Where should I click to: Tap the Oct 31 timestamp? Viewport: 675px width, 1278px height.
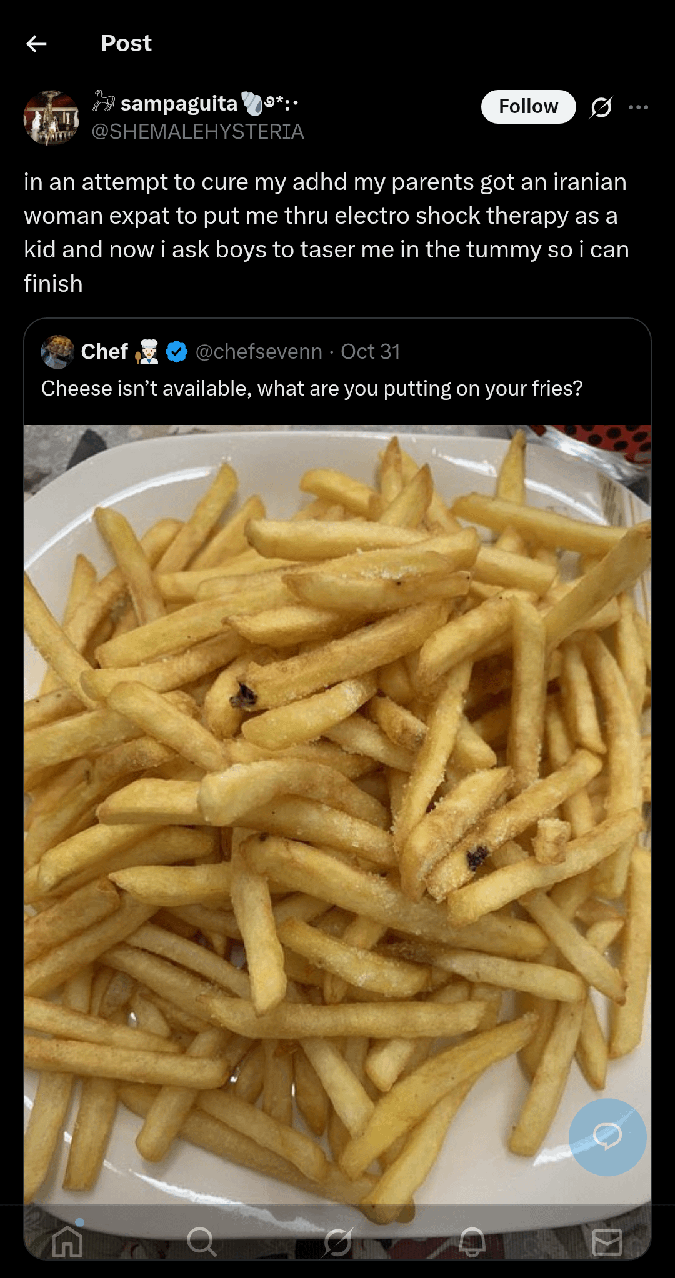coord(370,352)
